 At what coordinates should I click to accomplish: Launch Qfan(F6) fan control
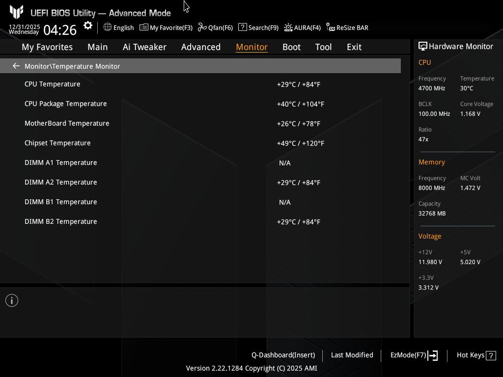[215, 27]
